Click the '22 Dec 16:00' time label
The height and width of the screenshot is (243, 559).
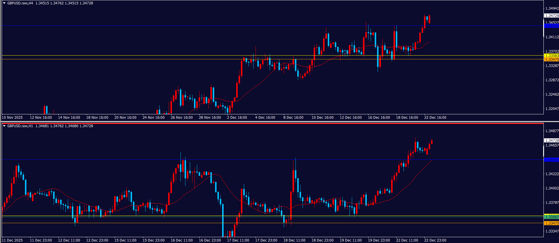tap(435, 118)
